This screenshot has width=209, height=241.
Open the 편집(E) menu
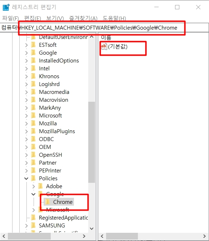[33, 18]
